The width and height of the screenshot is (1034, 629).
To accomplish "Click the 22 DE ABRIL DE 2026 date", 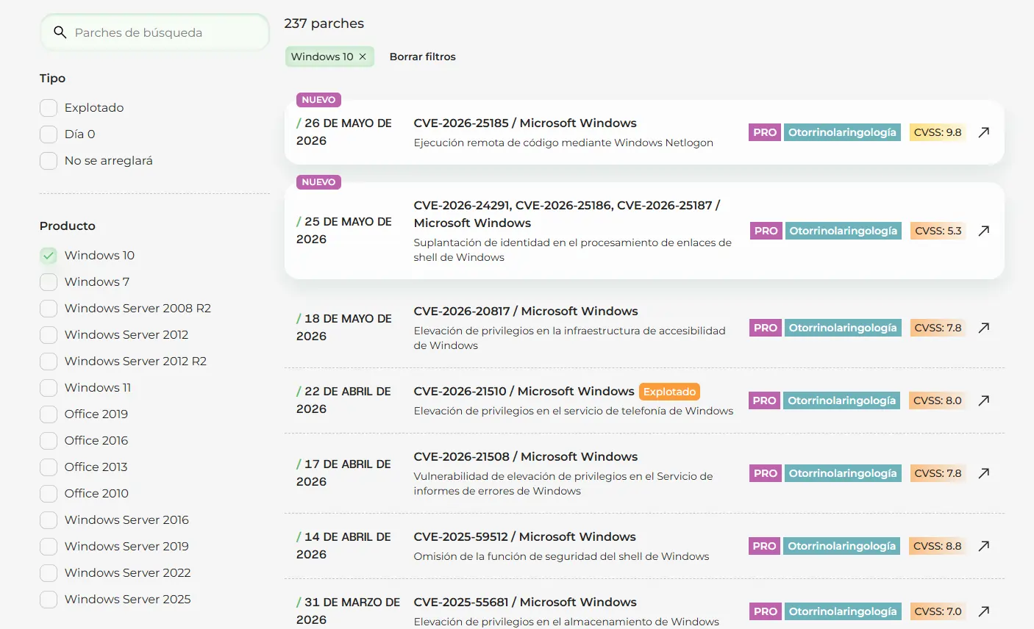I will tap(343, 400).
